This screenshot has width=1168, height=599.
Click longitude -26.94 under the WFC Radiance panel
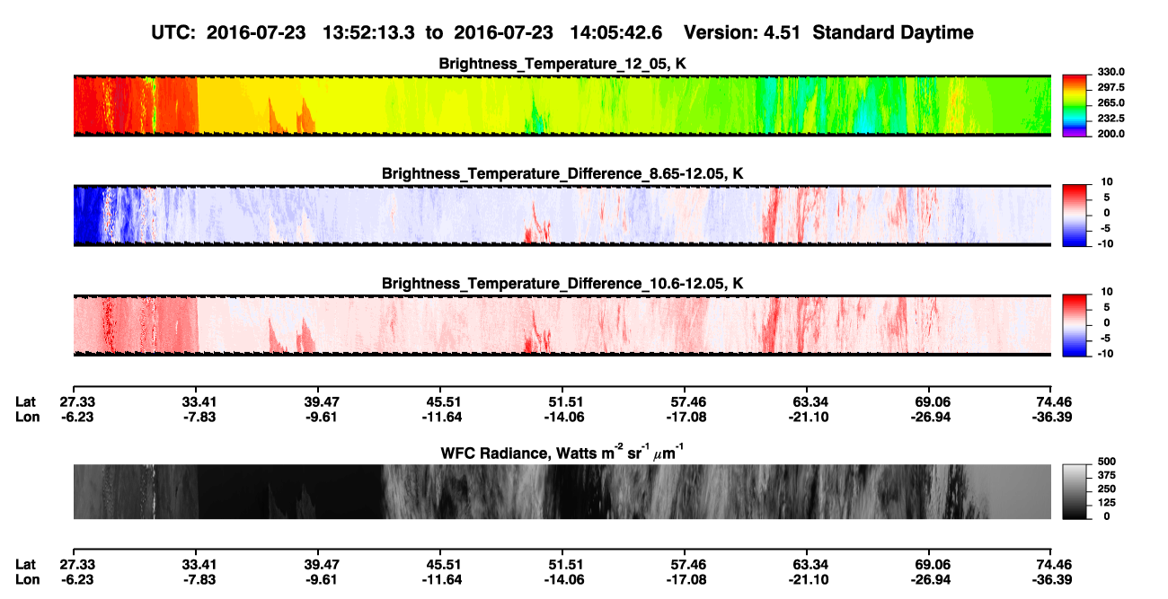931,579
